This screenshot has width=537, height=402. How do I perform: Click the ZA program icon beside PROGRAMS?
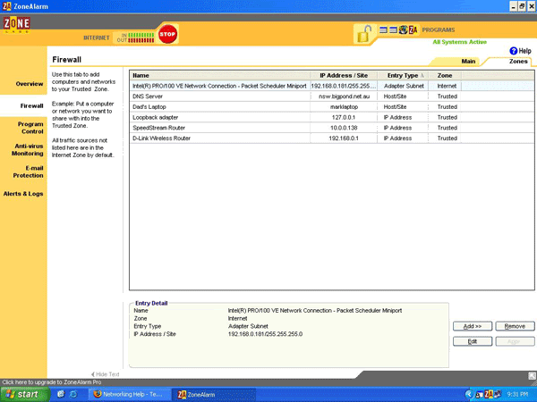413,29
